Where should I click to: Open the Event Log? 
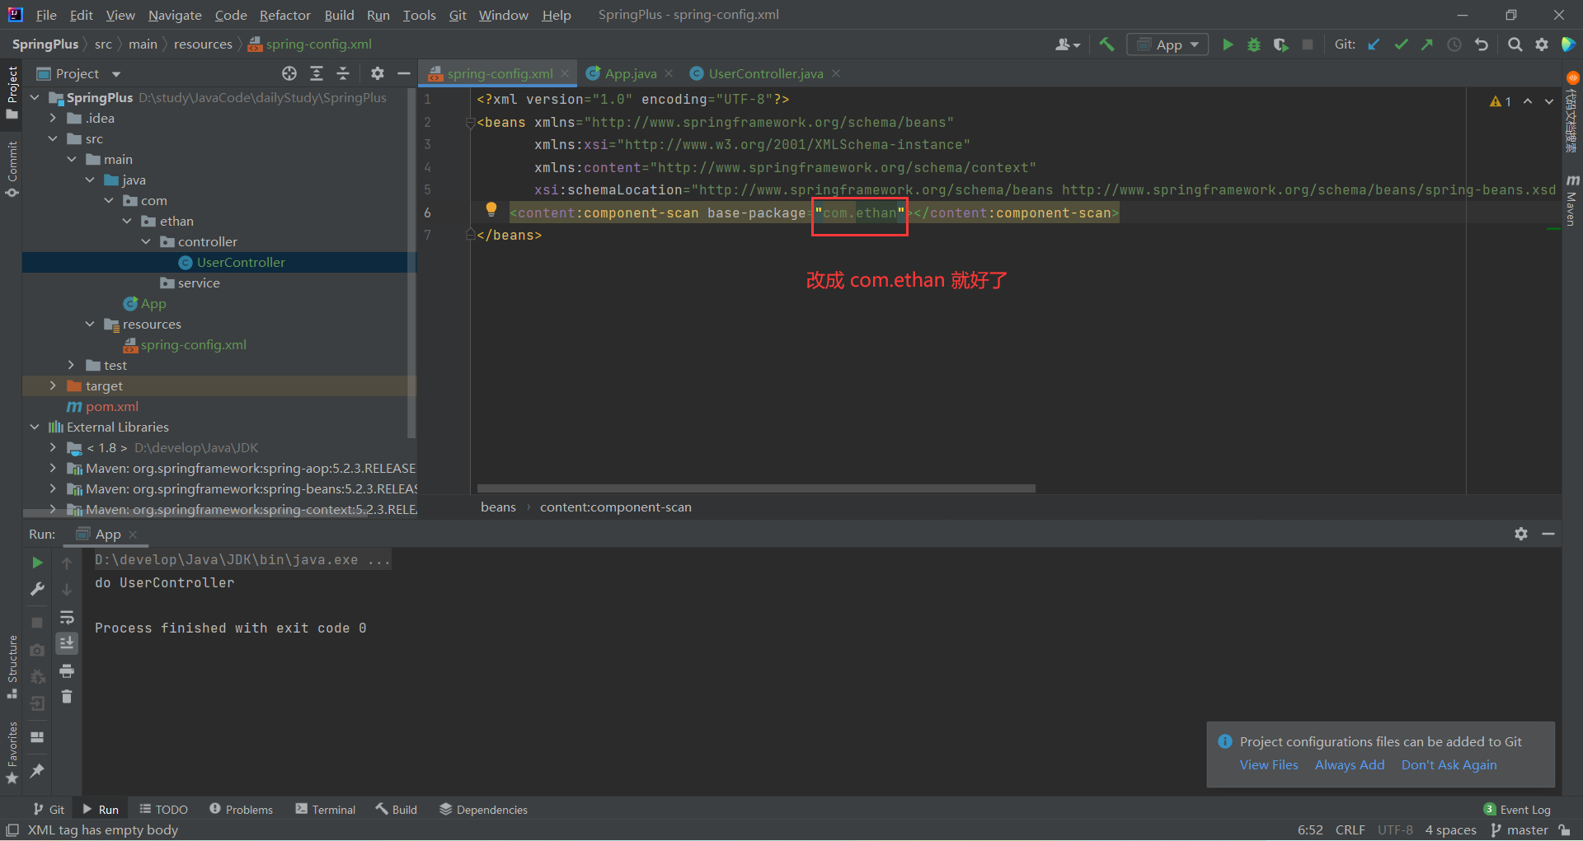point(1517,810)
